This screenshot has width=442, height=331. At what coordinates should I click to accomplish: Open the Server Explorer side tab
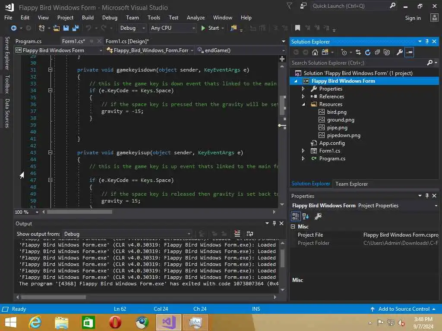click(x=7, y=53)
